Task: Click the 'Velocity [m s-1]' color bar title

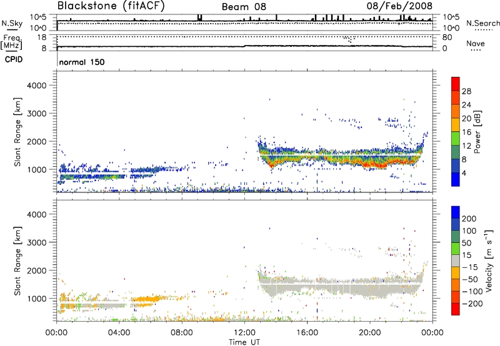Action: [489, 260]
